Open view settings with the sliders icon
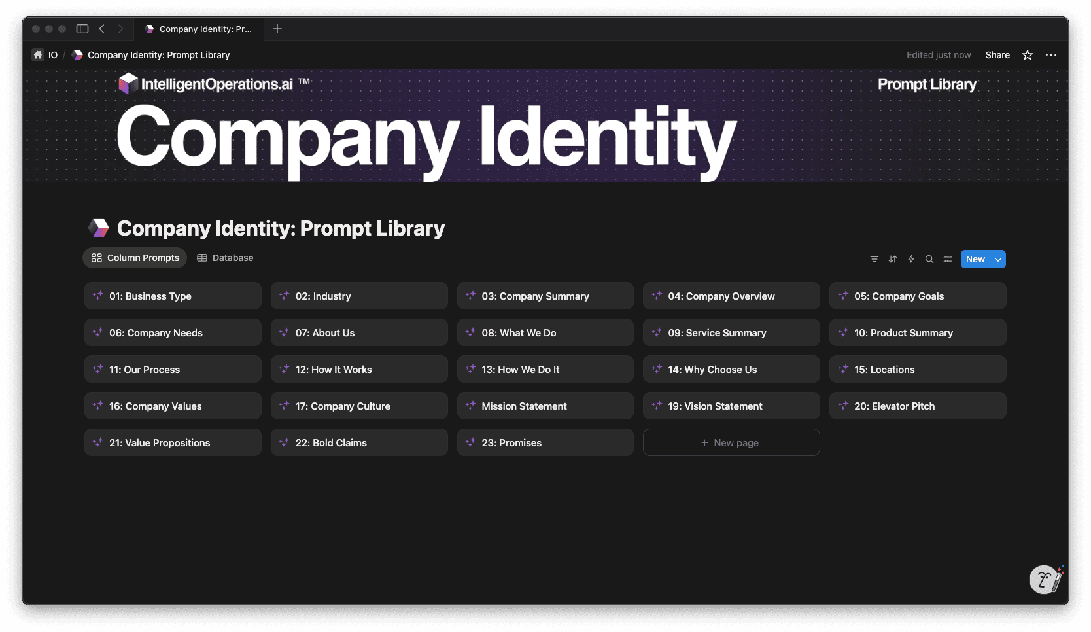This screenshot has height=632, width=1091. 948,258
